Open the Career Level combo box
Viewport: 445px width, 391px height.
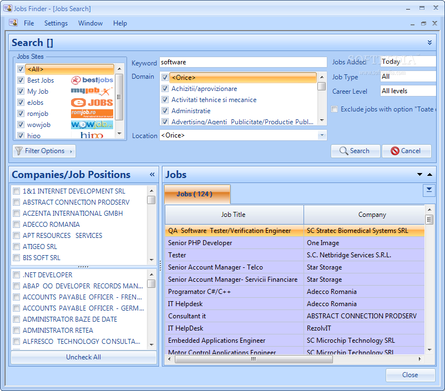[x=408, y=91]
